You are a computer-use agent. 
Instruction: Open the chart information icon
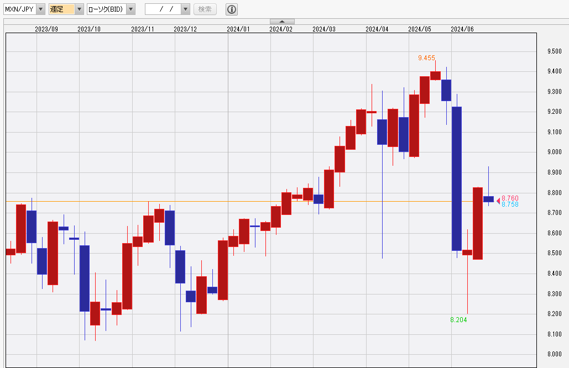coord(232,9)
